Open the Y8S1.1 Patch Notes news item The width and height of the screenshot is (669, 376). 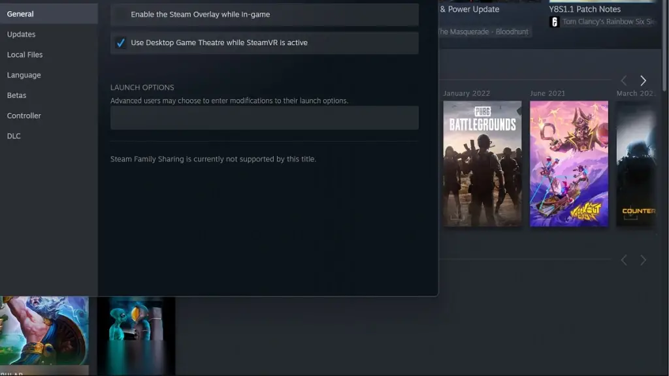tap(585, 9)
